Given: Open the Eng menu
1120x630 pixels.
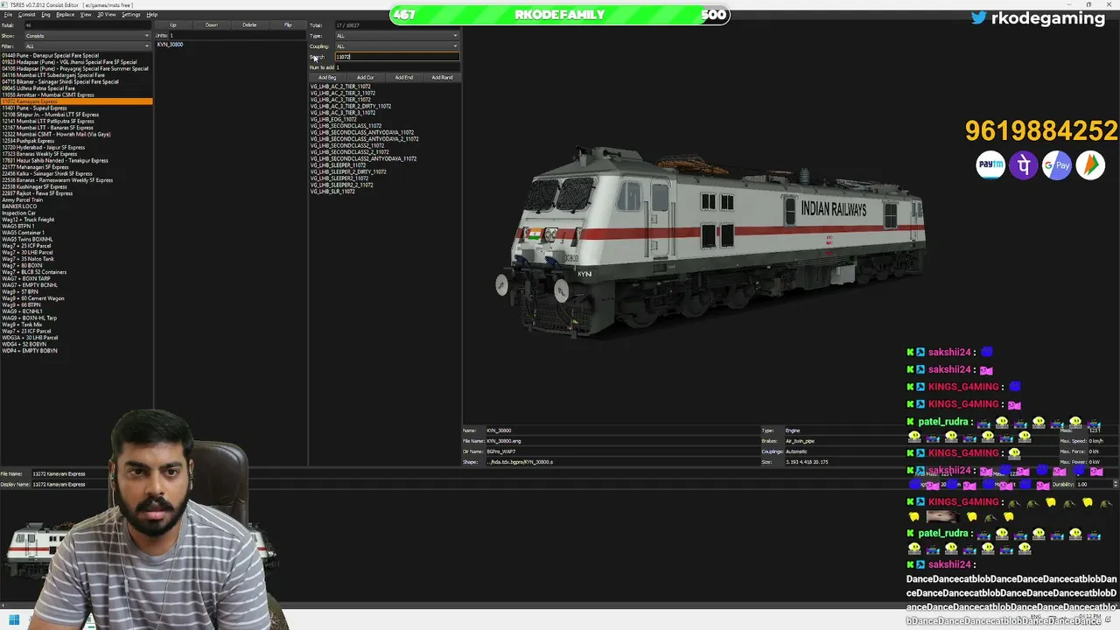Looking at the screenshot, I should tap(45, 15).
